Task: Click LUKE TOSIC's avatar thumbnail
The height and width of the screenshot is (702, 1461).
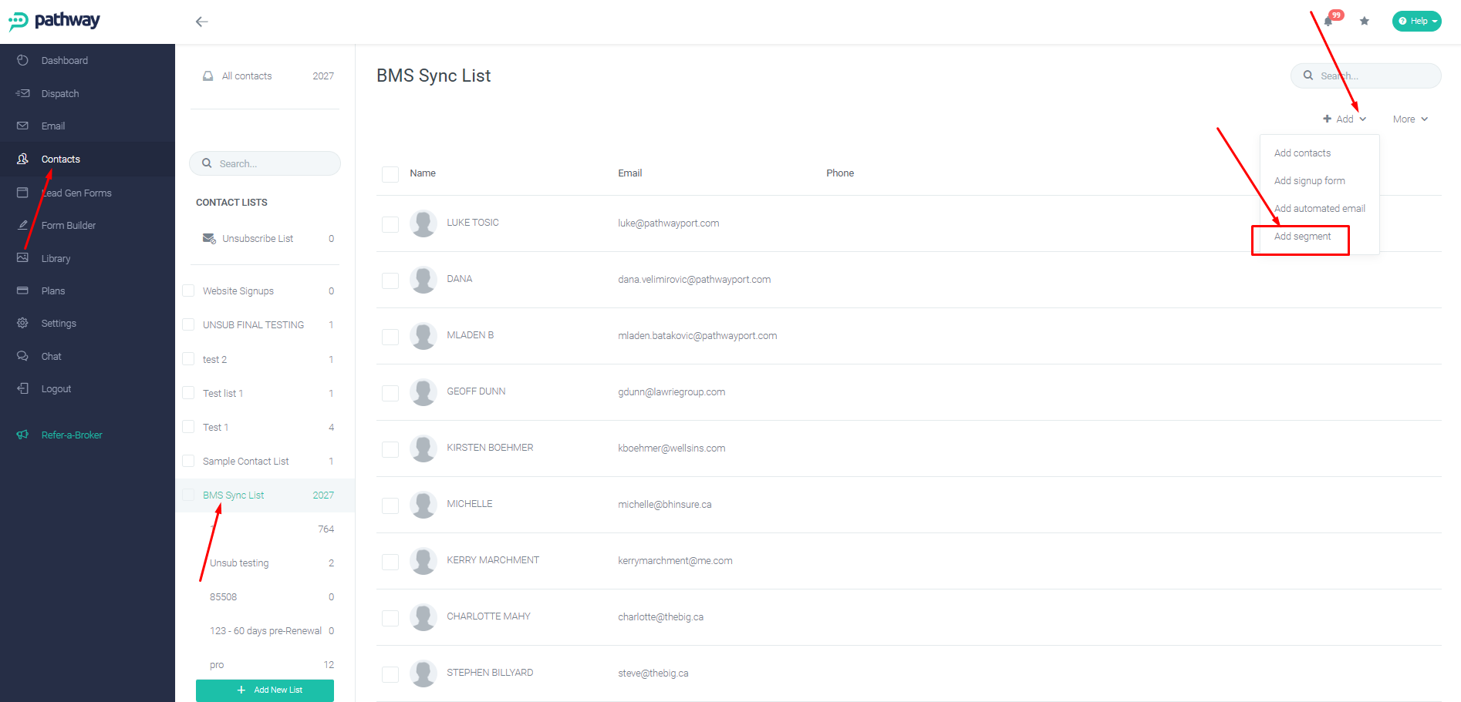Action: (423, 223)
